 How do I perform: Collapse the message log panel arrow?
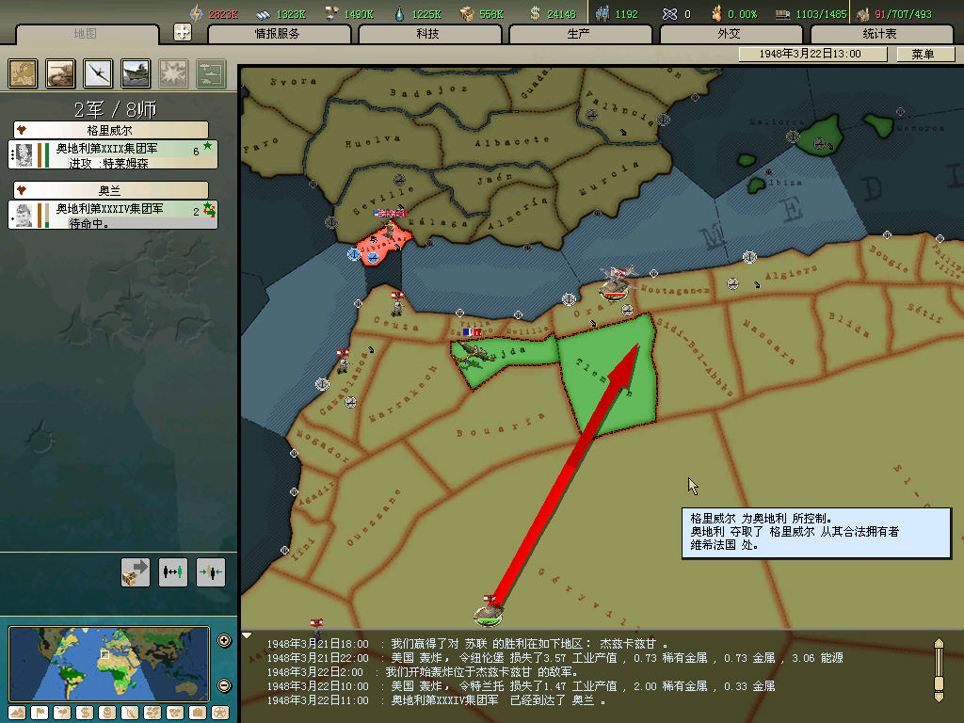(248, 635)
